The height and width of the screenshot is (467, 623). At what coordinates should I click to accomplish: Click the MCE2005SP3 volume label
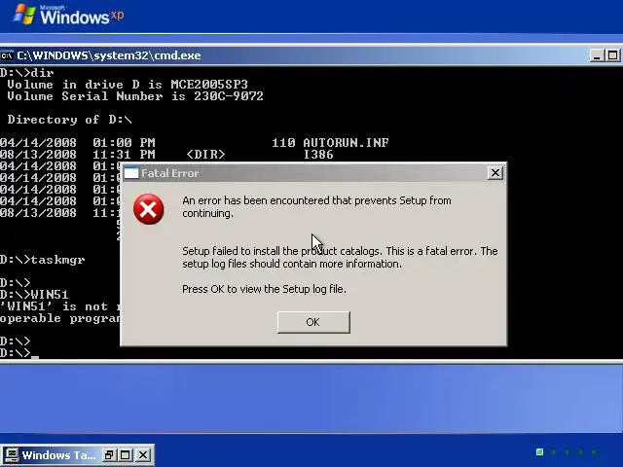pyautogui.click(x=209, y=85)
